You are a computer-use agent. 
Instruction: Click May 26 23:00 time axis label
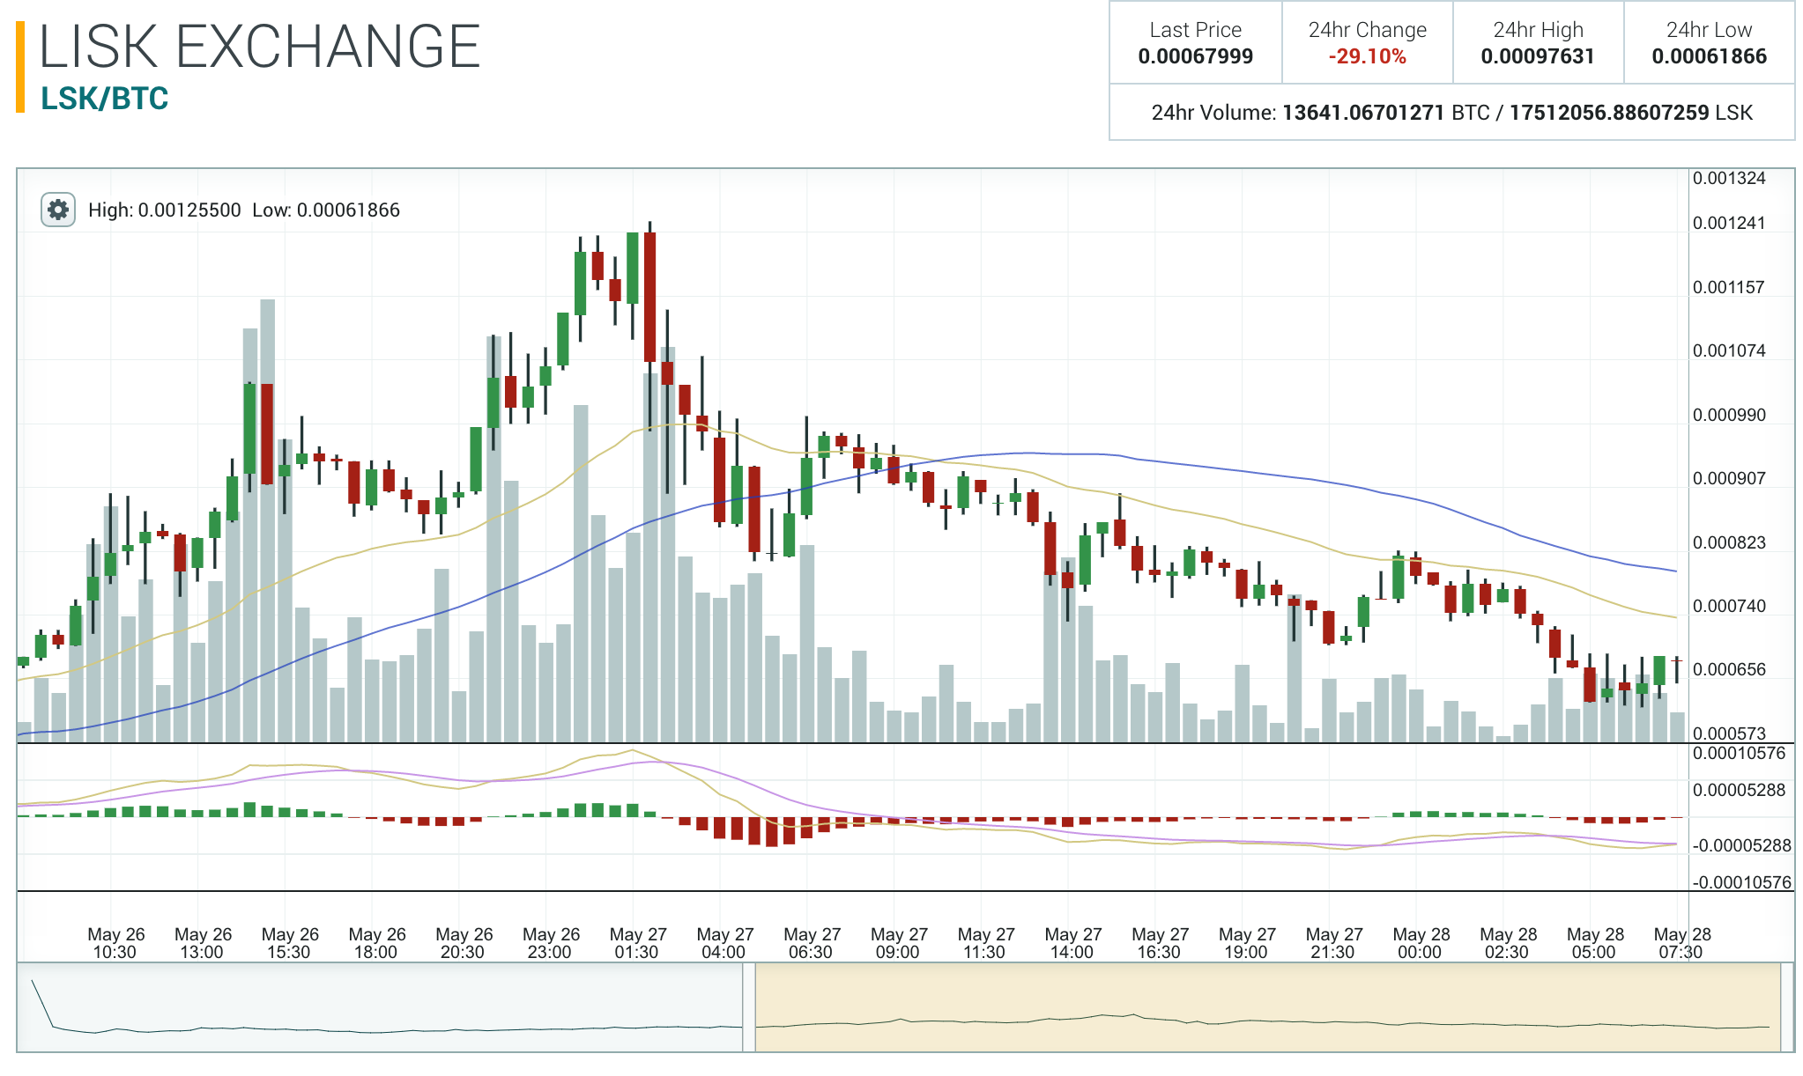[x=551, y=943]
